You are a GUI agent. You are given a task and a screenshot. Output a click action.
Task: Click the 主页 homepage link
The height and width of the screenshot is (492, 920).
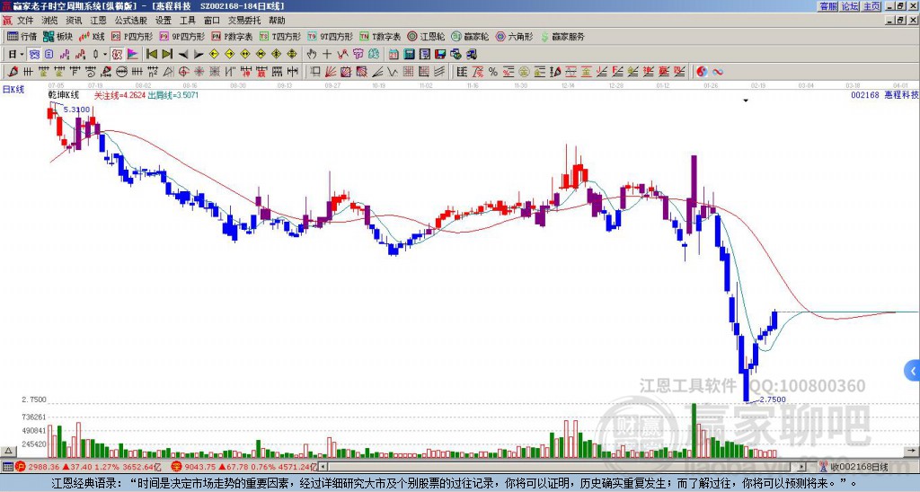871,6
